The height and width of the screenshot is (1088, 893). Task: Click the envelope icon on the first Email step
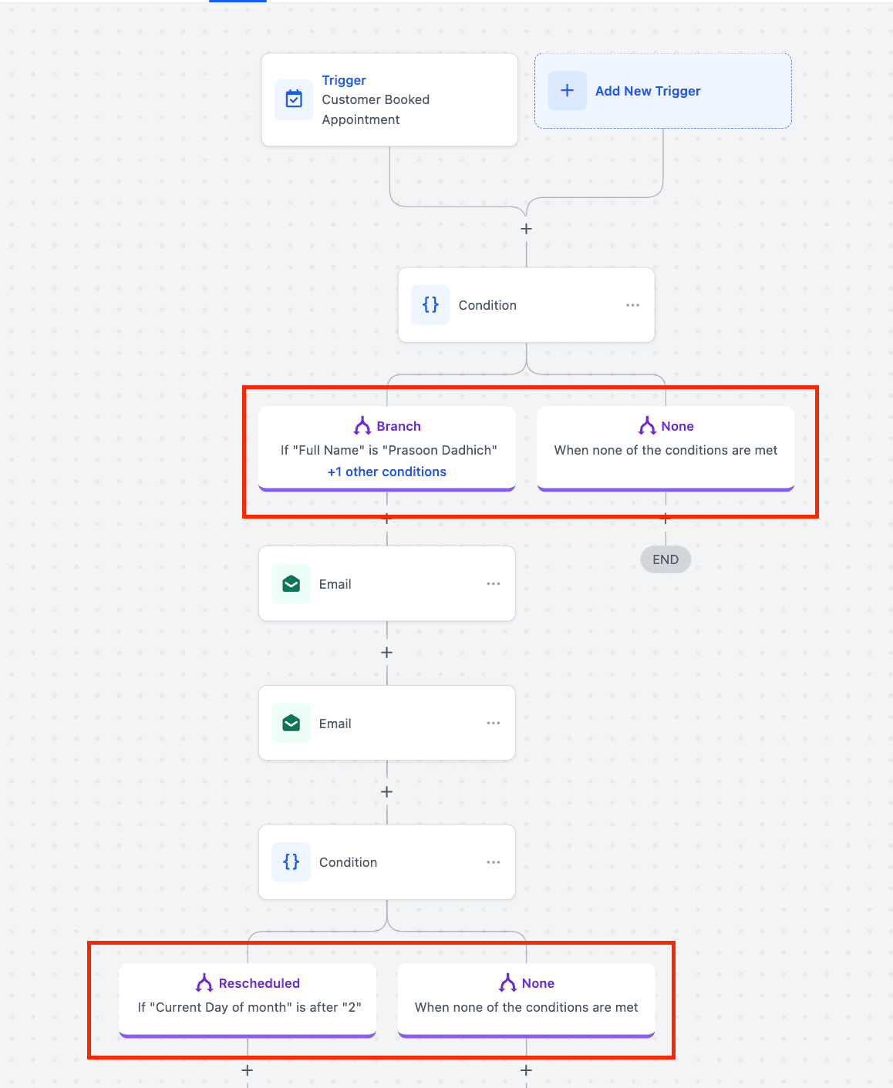pos(291,584)
